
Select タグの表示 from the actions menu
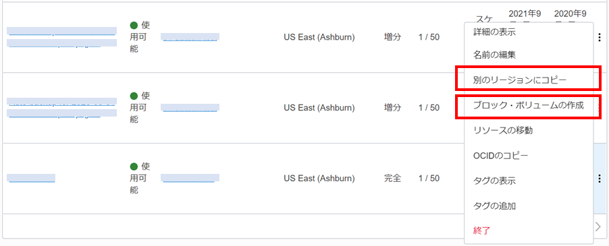pyautogui.click(x=494, y=181)
